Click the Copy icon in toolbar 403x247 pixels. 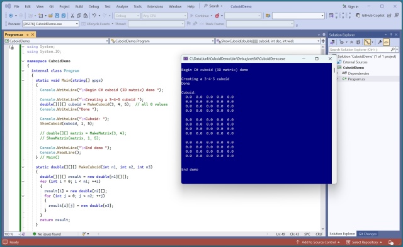tap(79, 16)
